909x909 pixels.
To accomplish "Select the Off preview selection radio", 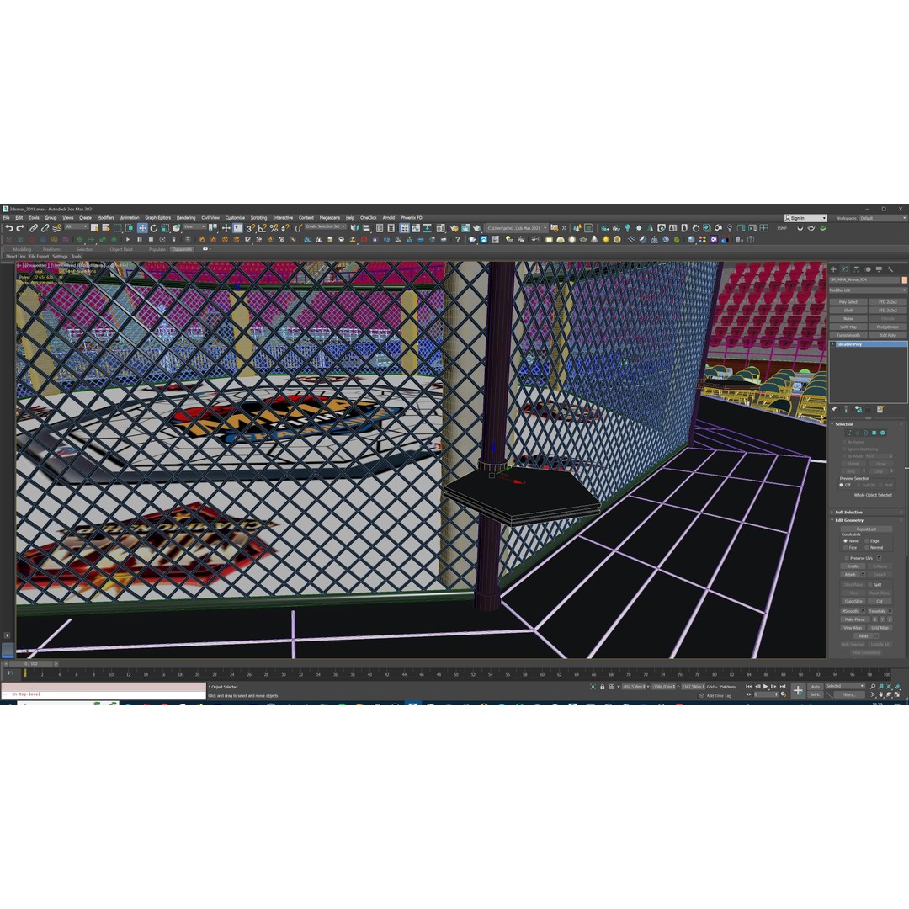I will pyautogui.click(x=842, y=486).
